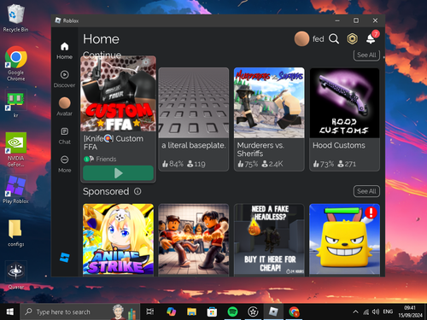Open the search magnifier icon
Image resolution: width=427 pixels, height=320 pixels.
(x=334, y=38)
